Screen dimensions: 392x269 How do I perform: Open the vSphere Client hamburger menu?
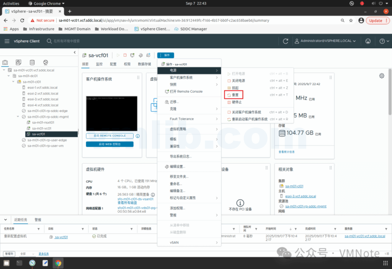pos(7,41)
